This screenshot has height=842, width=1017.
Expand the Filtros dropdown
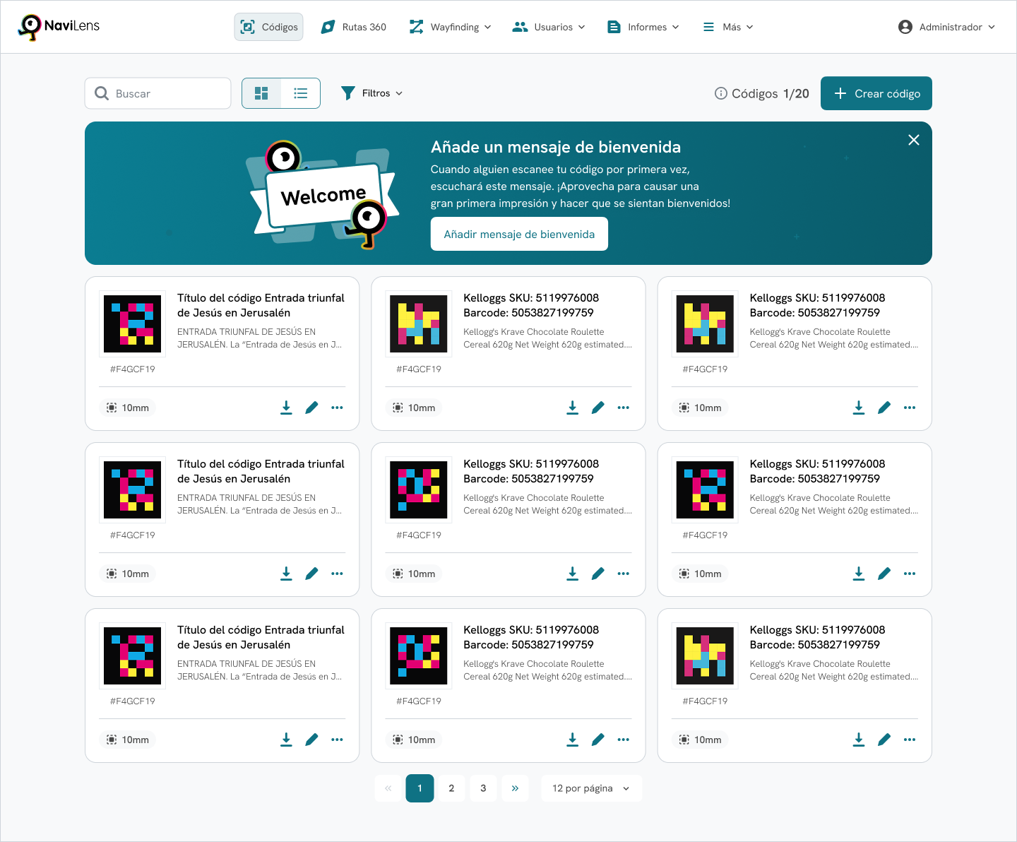point(371,93)
